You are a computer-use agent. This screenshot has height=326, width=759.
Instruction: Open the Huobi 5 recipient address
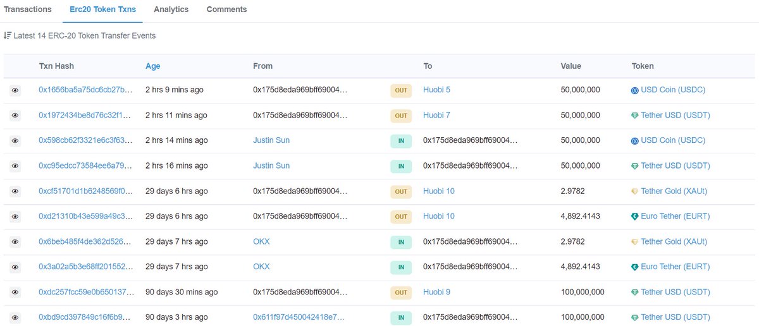[436, 90]
